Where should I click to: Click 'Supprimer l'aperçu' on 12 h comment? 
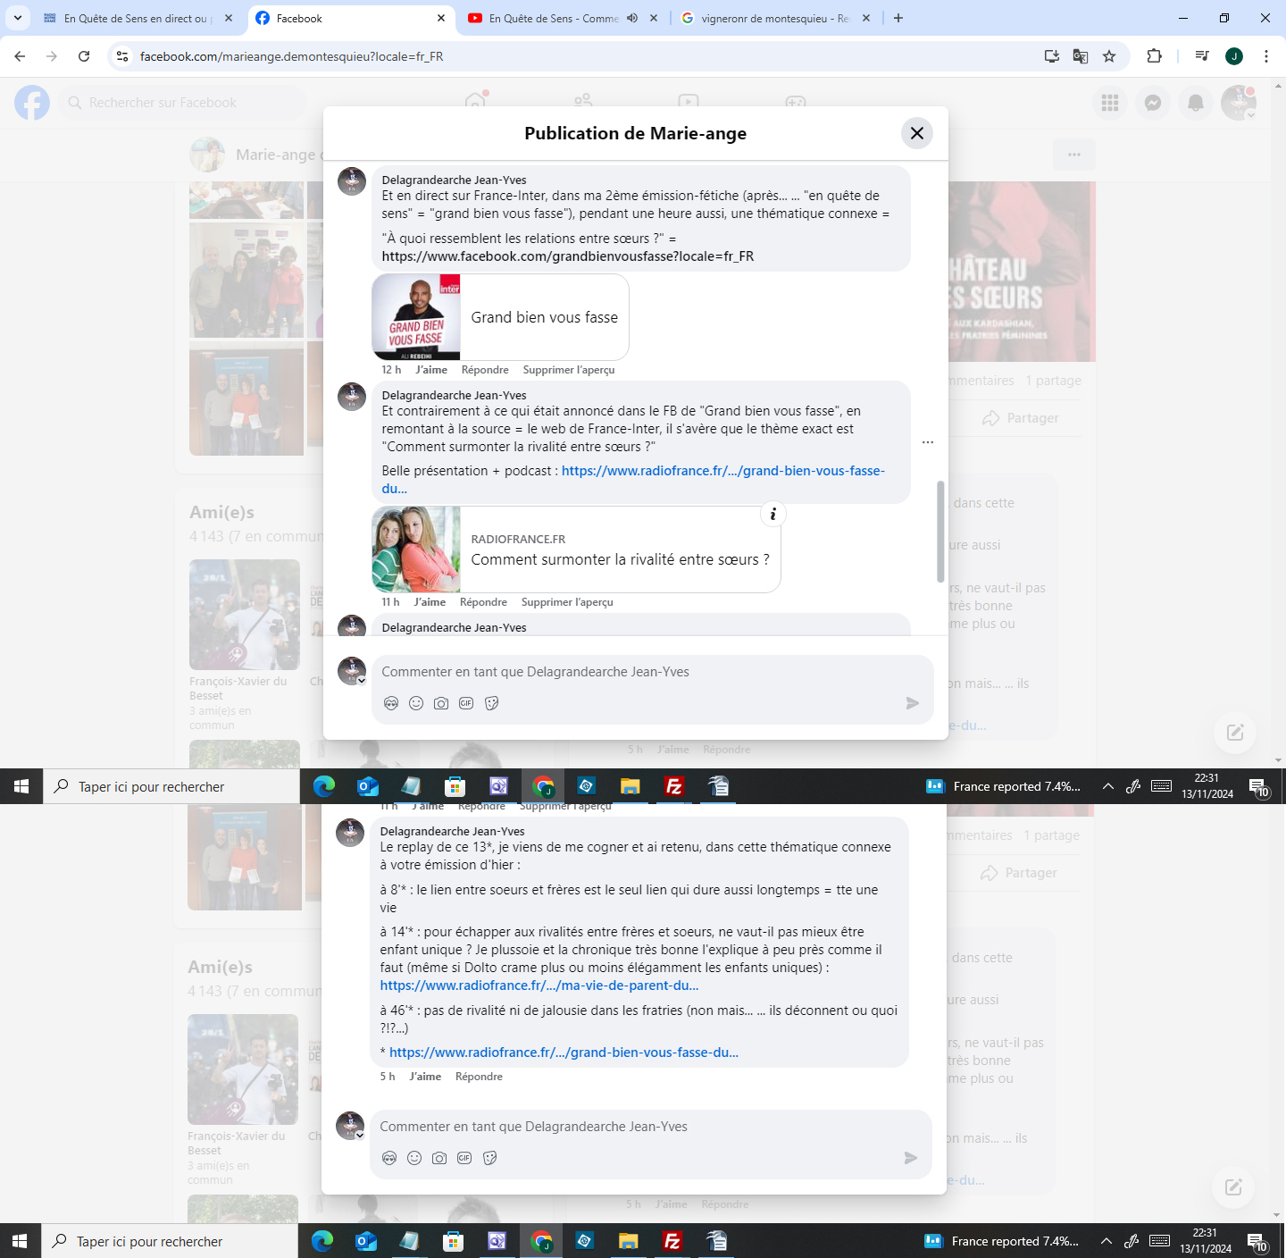click(x=569, y=370)
